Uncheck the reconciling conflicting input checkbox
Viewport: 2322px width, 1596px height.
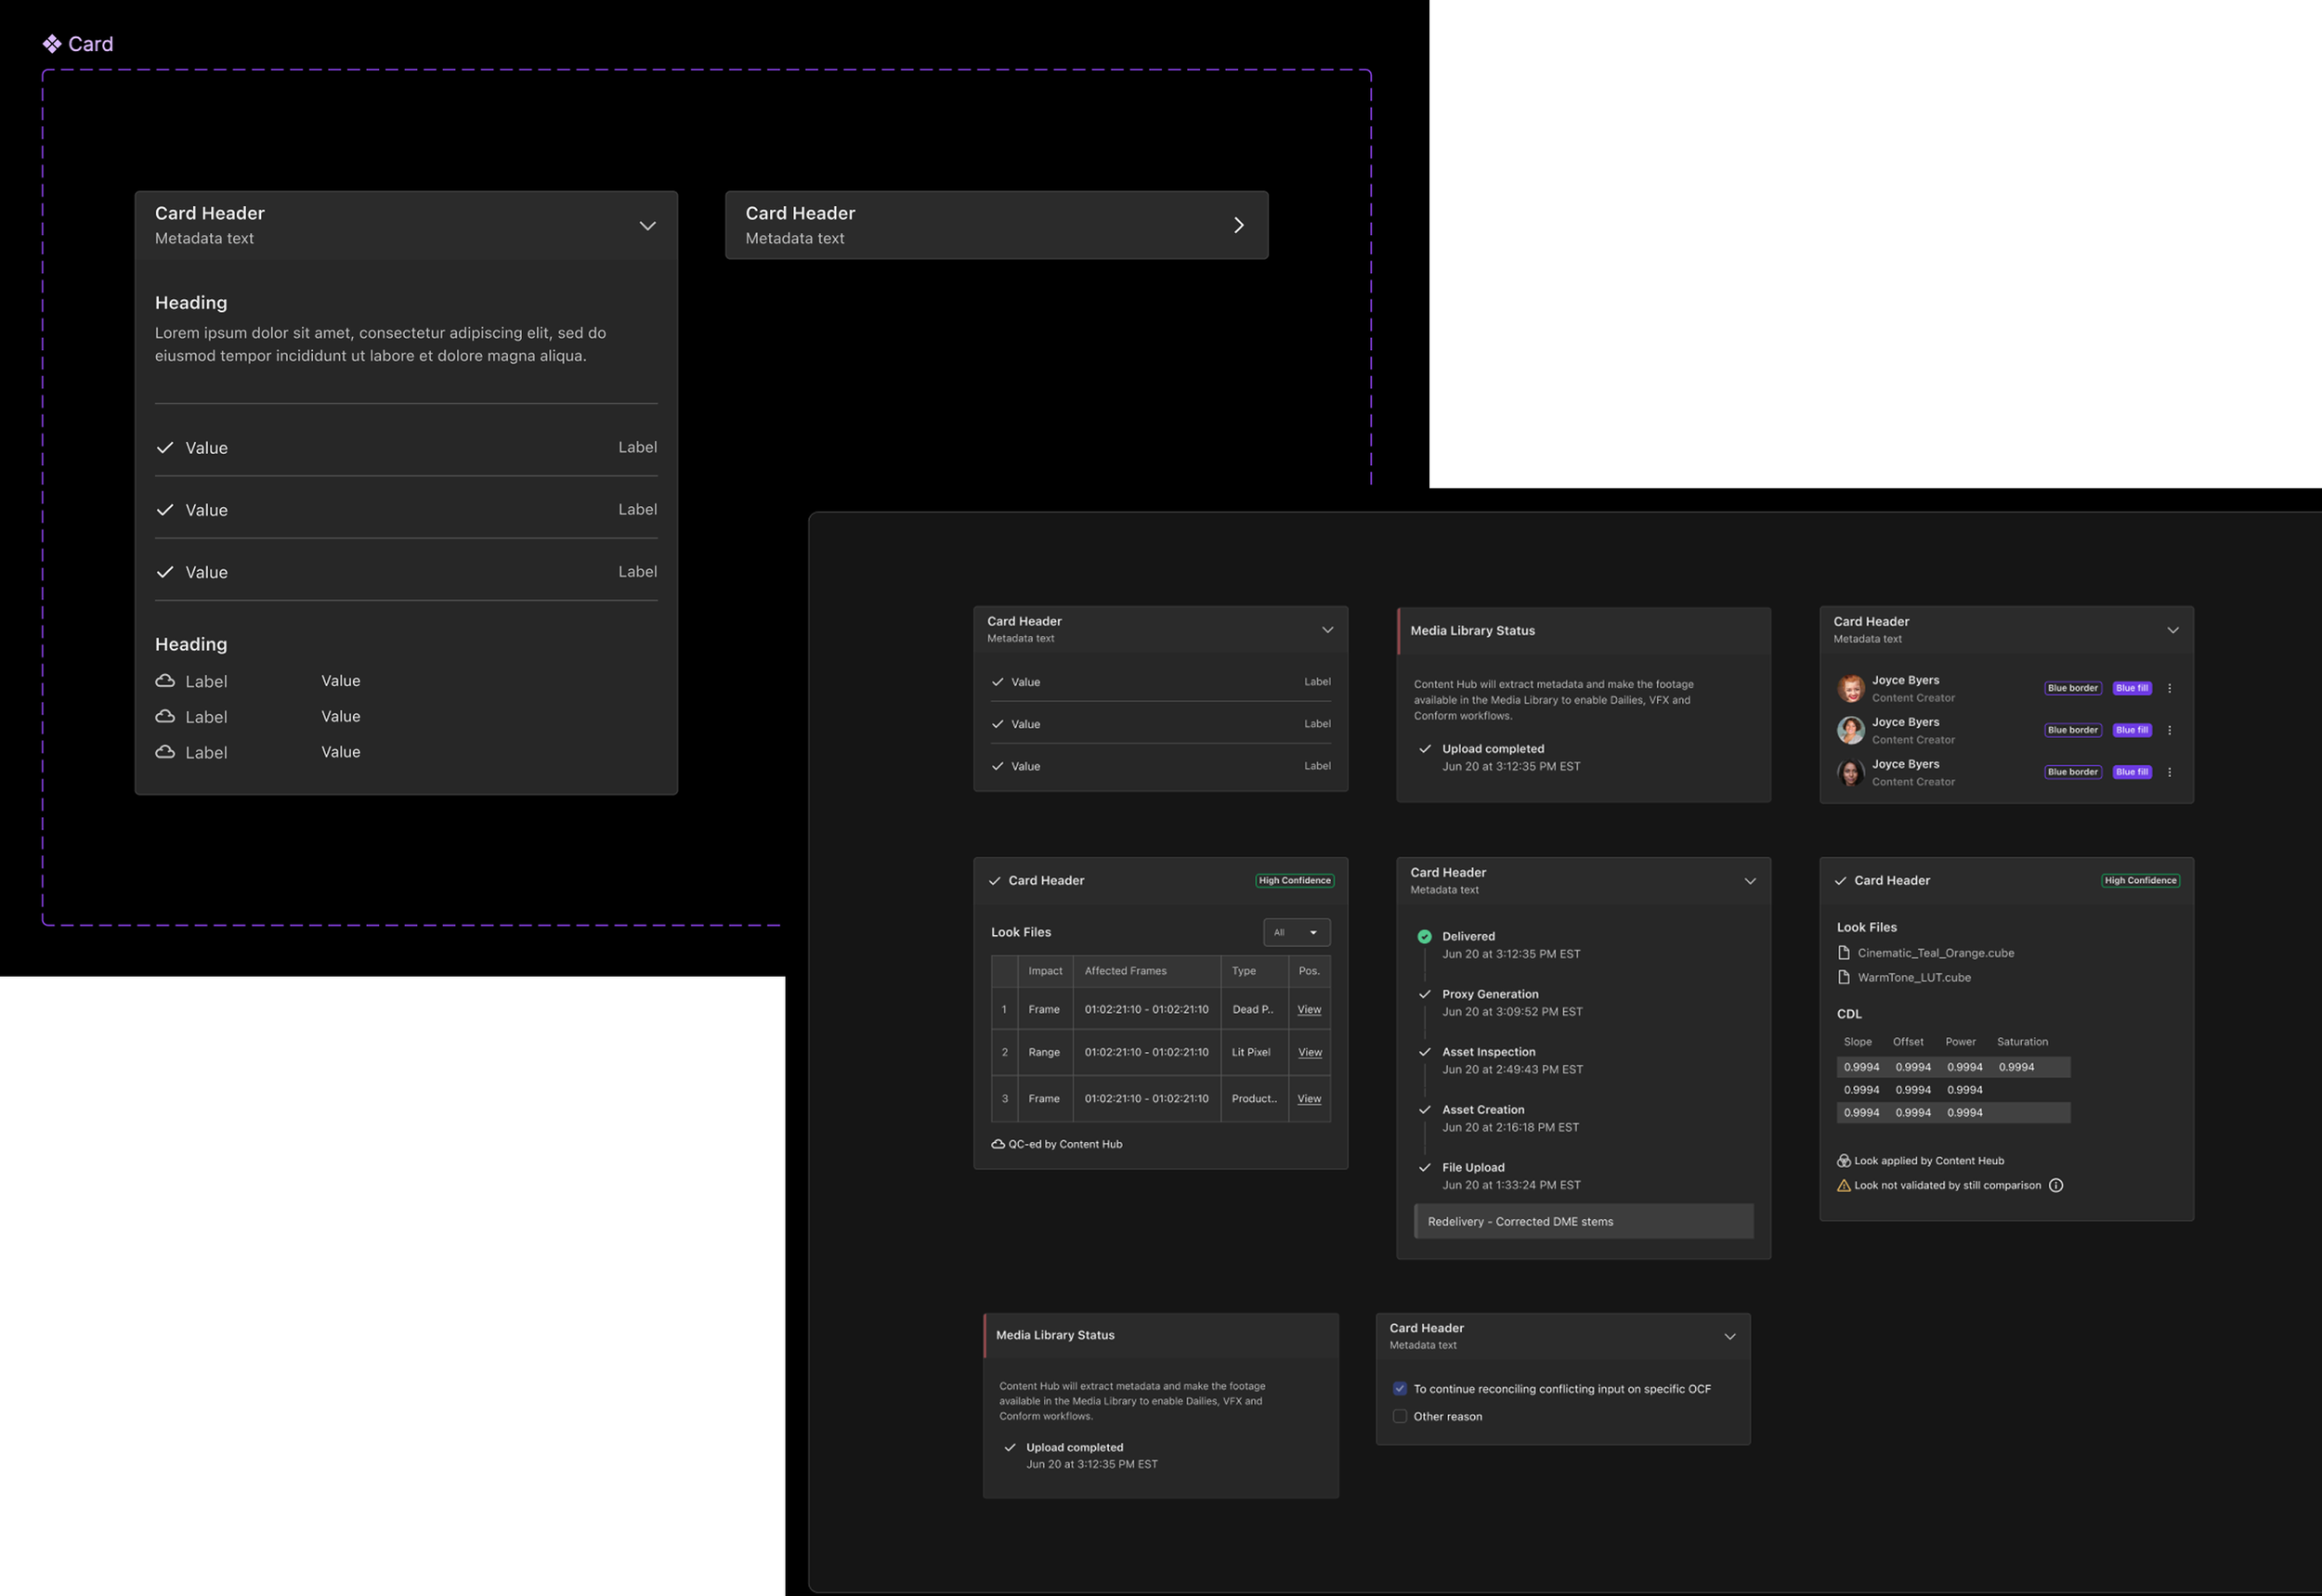(x=1400, y=1389)
